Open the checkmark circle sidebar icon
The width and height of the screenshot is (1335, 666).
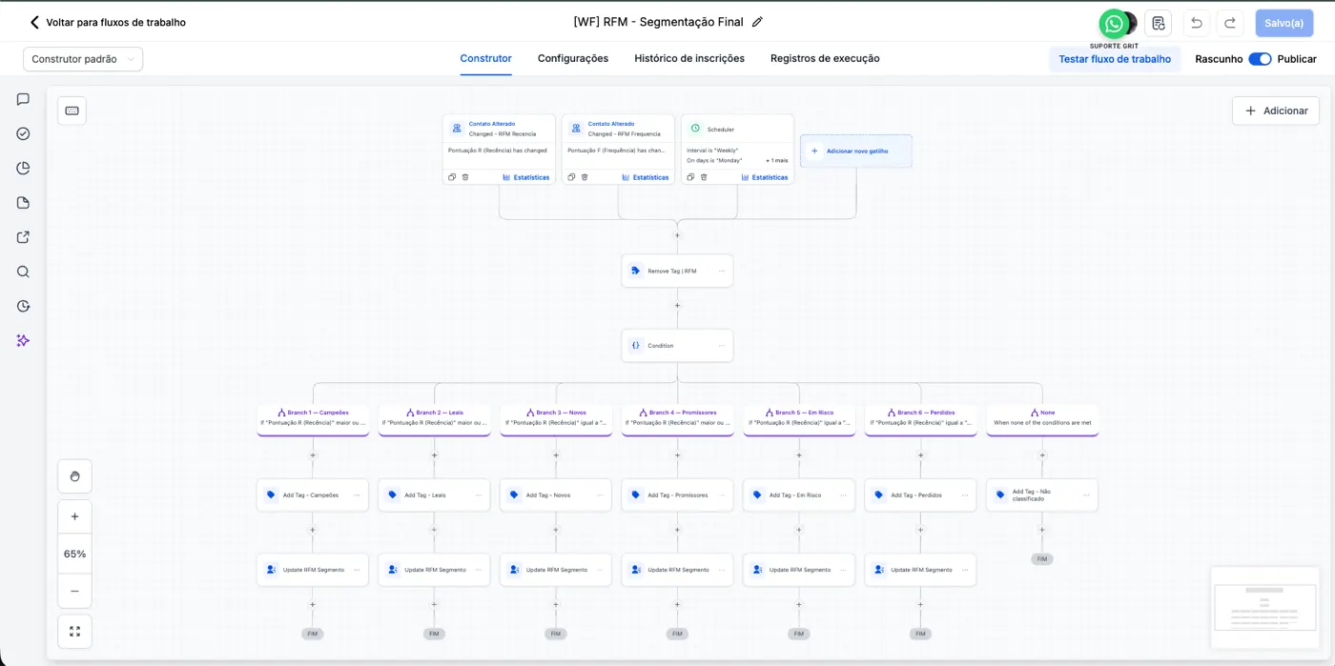tap(23, 133)
